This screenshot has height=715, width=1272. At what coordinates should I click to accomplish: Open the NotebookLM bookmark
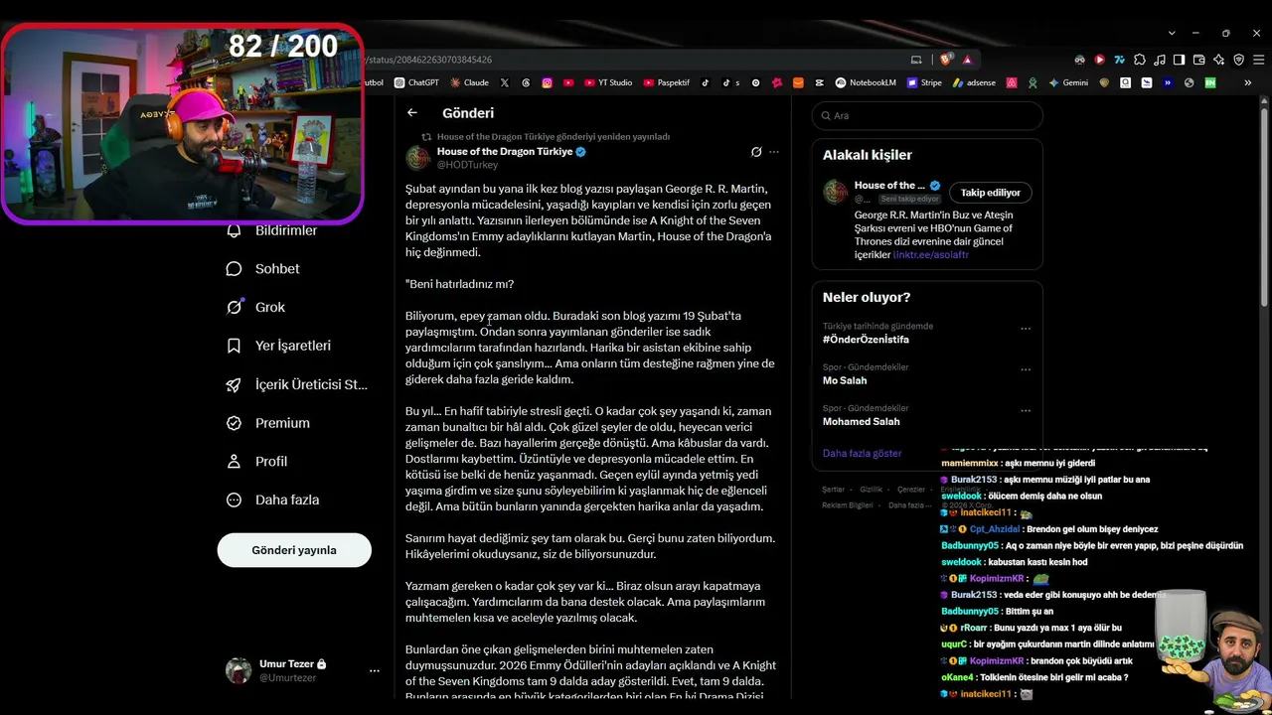click(x=866, y=83)
